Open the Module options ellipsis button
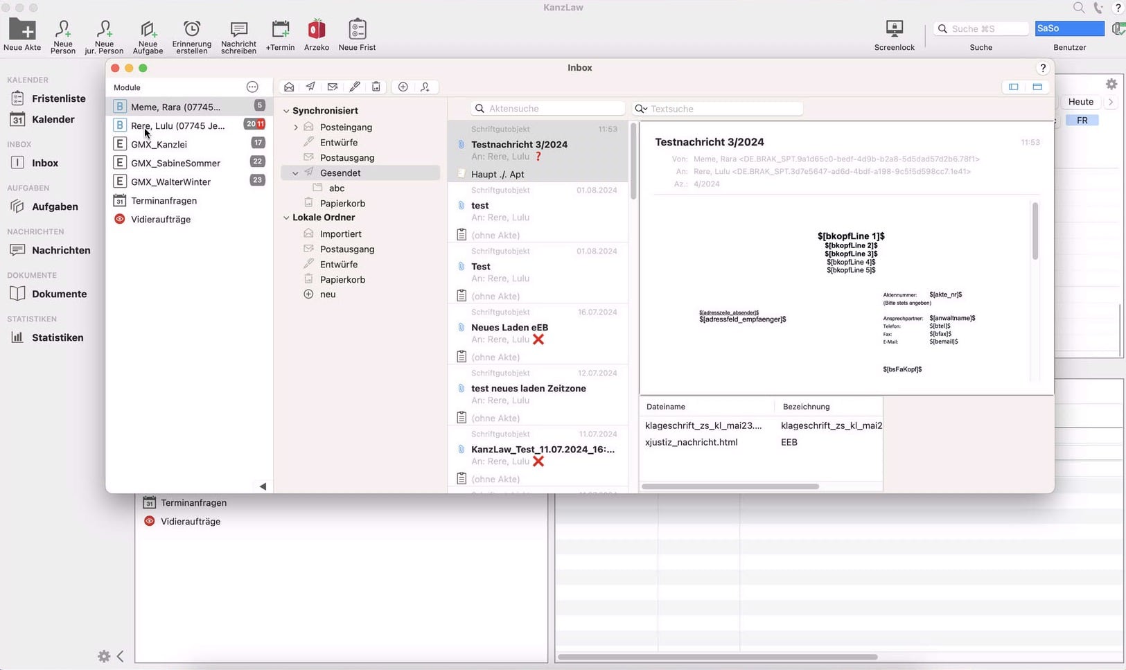This screenshot has width=1126, height=670. [252, 87]
